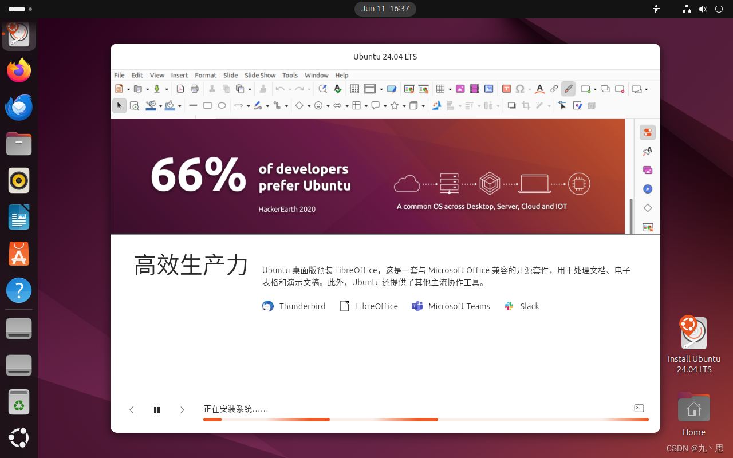Click the installation progress bar

(426, 420)
